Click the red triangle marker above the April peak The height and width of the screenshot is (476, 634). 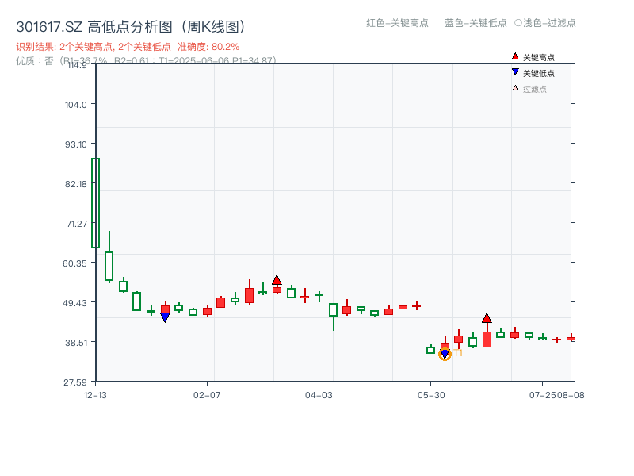pyautogui.click(x=277, y=280)
